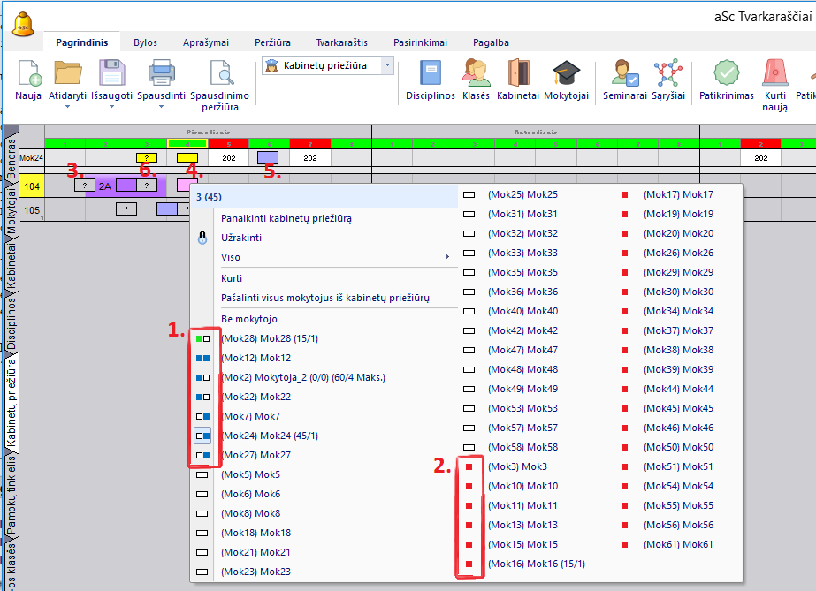Screen dimensions: 816x591
Task: Run Patikrinimas check icon
Action: pos(726,73)
